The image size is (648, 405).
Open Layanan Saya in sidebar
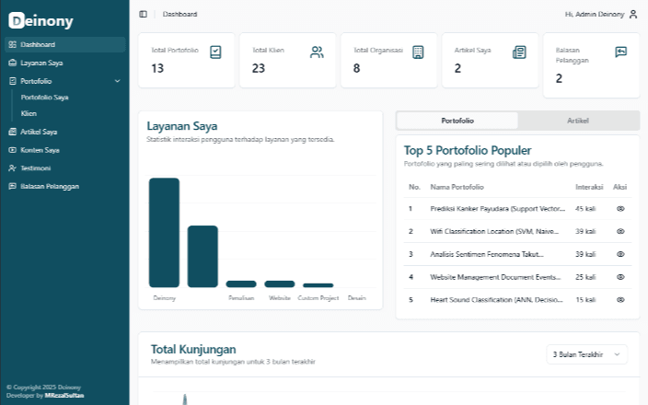[x=41, y=63]
